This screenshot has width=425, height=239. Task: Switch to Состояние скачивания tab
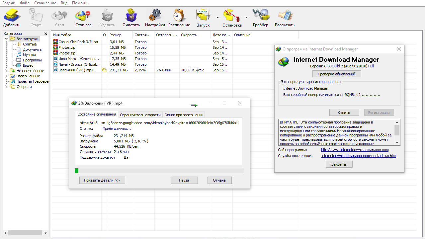coord(97,114)
